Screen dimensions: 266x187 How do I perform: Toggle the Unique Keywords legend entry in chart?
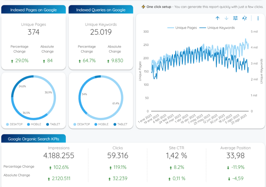[217, 28]
